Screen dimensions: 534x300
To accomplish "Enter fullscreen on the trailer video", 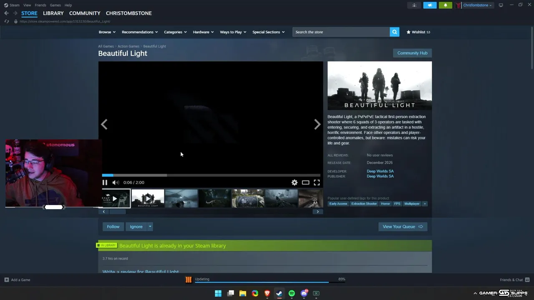I will tap(317, 182).
